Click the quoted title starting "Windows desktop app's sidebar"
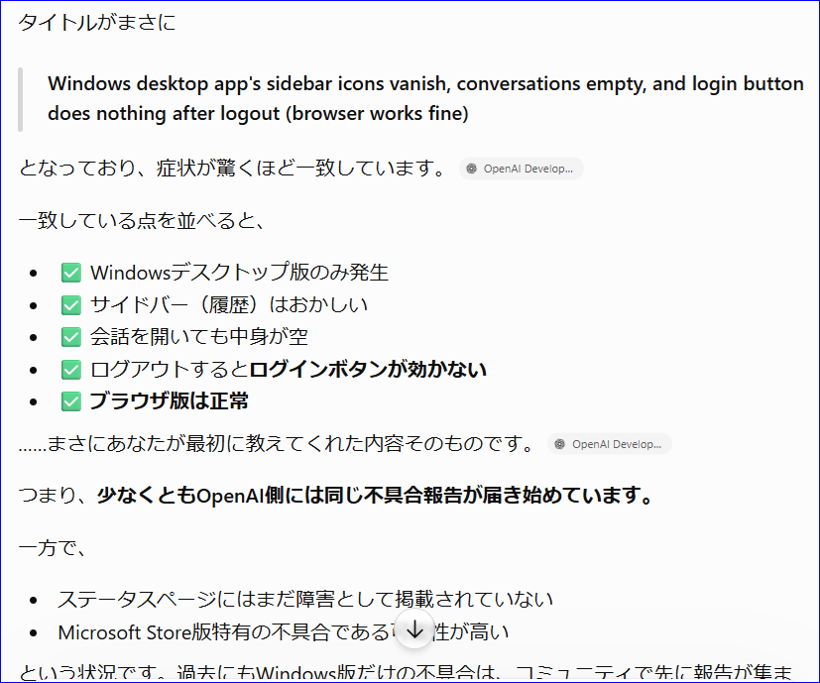 point(425,98)
